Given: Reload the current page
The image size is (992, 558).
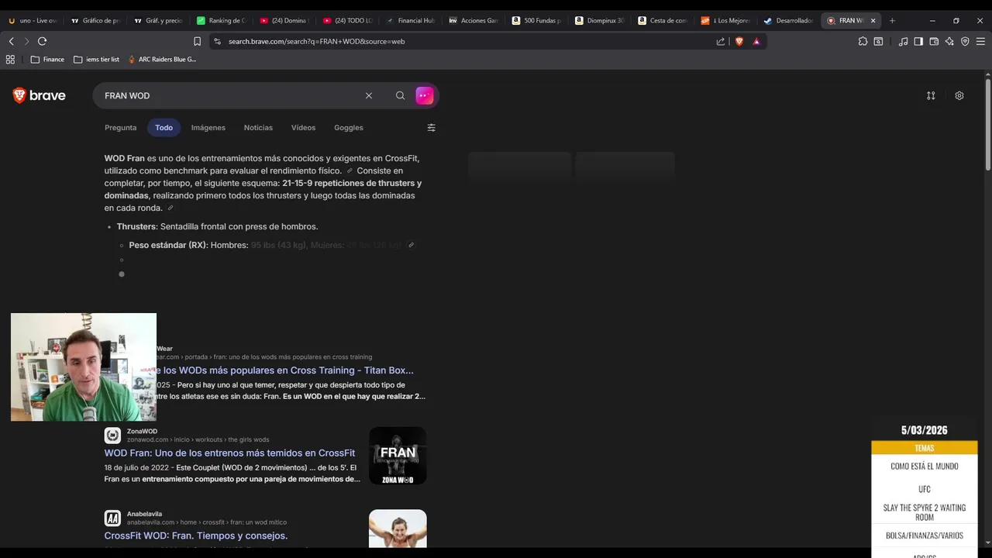Looking at the screenshot, I should point(42,41).
